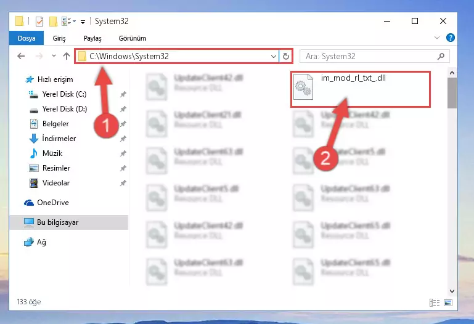Go up one folder level
This screenshot has width=474, height=324.
tap(67, 56)
